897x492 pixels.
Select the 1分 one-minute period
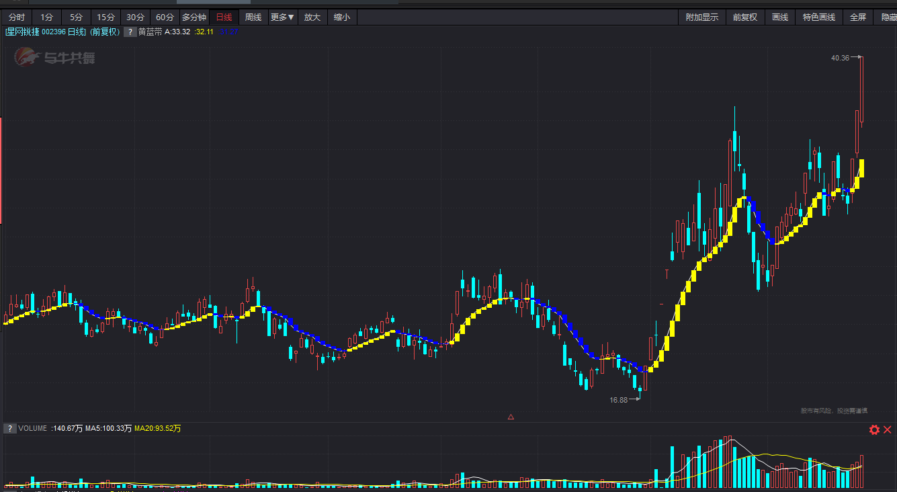46,17
